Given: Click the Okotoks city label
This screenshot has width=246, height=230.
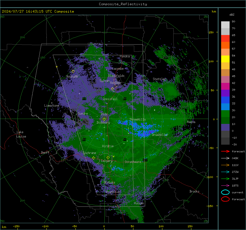Looking at the screenshot, I should point(109,182).
